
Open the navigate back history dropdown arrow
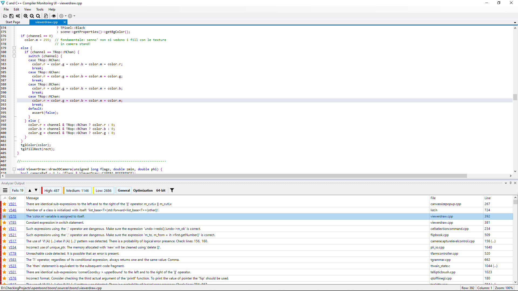[x=66, y=16]
